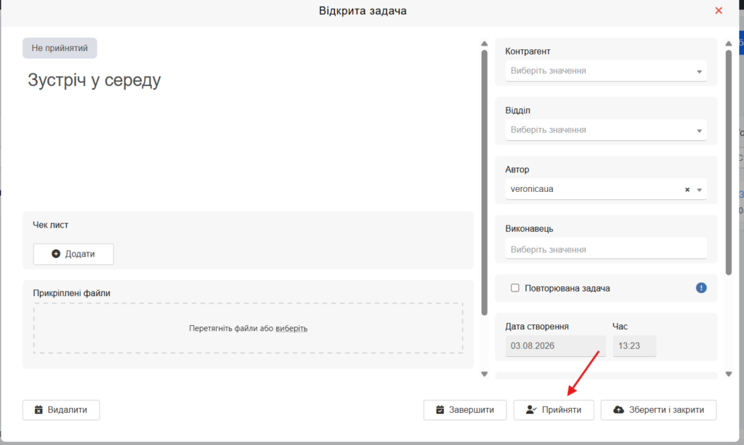The image size is (744, 445).
Task: Complete the task with Завершити button
Action: coord(465,410)
